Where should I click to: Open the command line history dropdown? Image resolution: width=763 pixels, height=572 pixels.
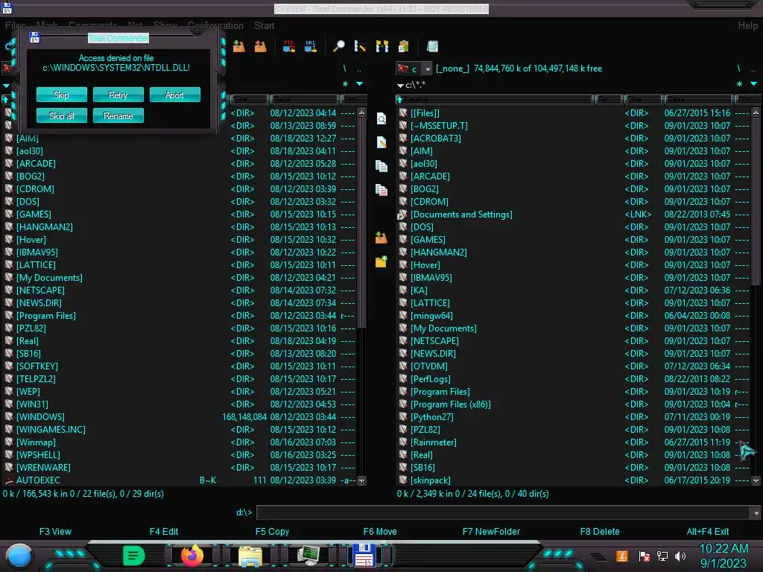pyautogui.click(x=756, y=512)
